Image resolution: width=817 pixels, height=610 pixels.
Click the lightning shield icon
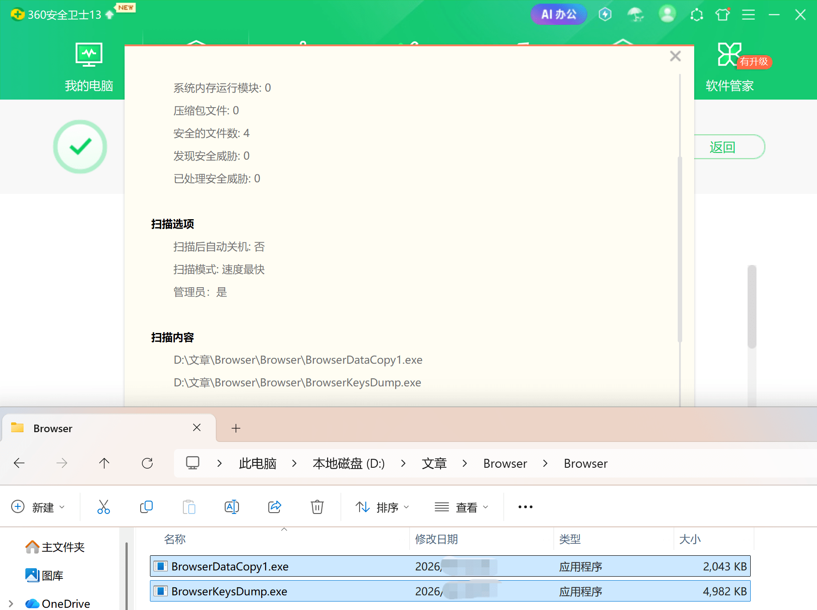605,15
